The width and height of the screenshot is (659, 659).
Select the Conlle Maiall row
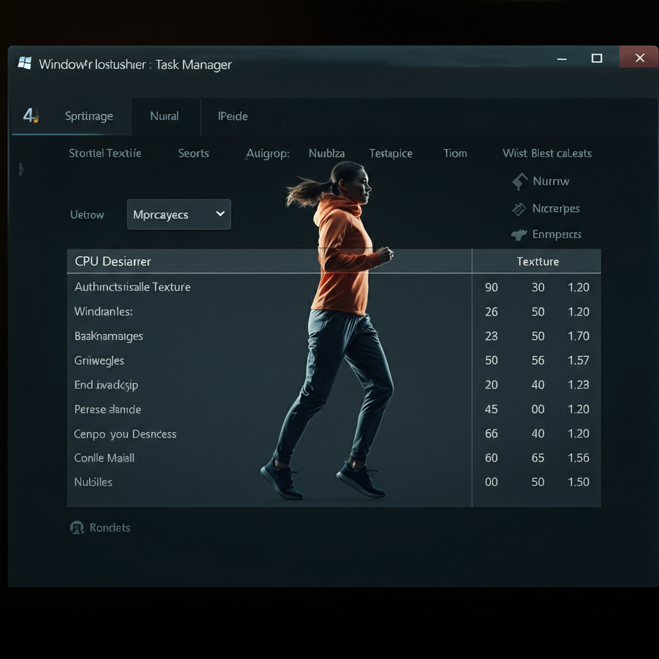click(x=104, y=458)
